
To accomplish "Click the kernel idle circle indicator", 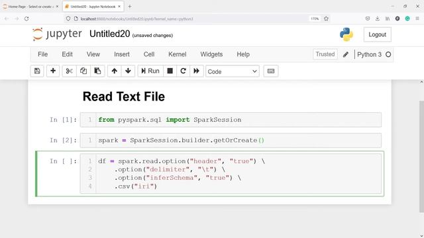I will (x=388, y=54).
